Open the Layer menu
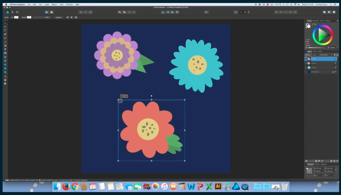The height and width of the screenshot is (195, 341). click(x=46, y=4)
